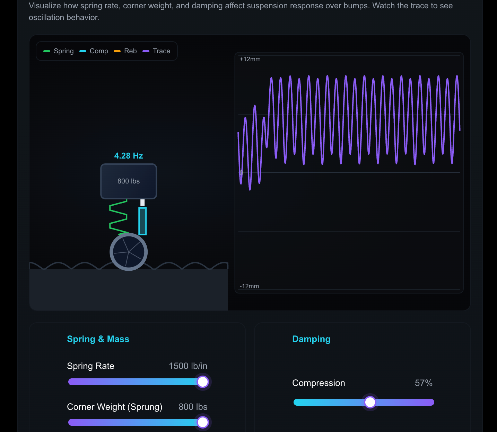The image size is (497, 432).
Task: Click the 57% compression value
Action: (x=424, y=383)
